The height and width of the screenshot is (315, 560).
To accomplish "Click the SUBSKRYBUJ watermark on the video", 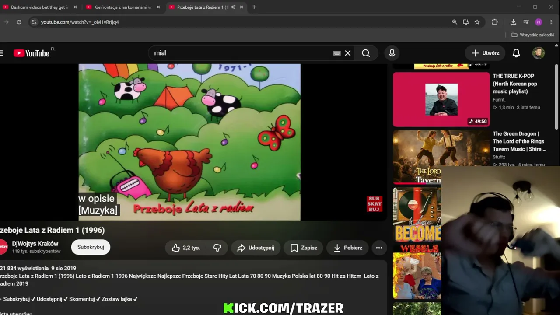I will [374, 204].
